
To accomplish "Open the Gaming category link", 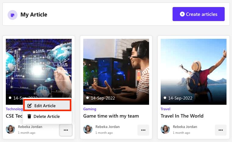I will pos(90,109).
